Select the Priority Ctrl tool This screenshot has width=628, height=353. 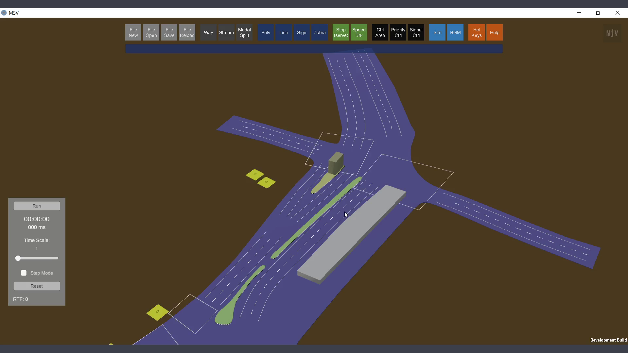click(x=398, y=32)
